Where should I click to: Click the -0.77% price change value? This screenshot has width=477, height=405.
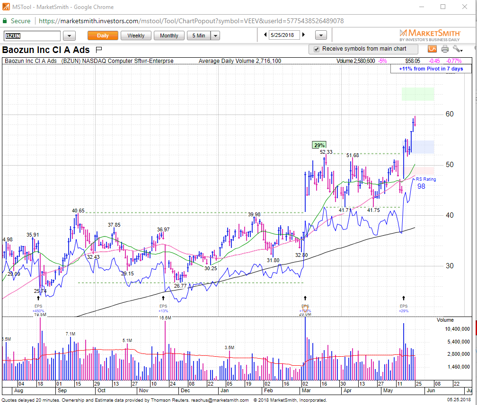[453, 61]
